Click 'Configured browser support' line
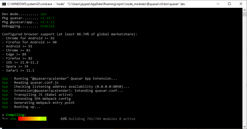 (69, 34)
